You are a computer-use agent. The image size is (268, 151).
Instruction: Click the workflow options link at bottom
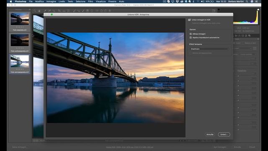(129, 147)
